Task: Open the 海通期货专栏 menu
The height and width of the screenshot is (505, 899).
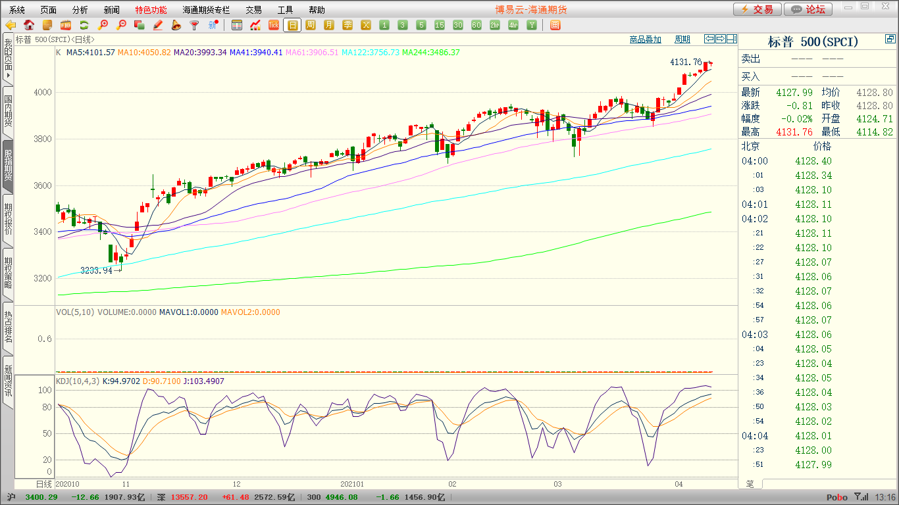Action: [x=207, y=10]
